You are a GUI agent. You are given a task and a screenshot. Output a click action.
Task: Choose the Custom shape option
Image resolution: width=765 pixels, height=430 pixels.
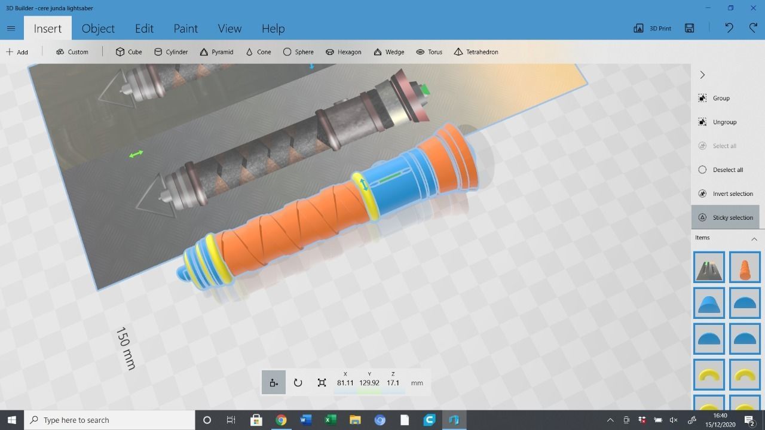click(x=72, y=52)
